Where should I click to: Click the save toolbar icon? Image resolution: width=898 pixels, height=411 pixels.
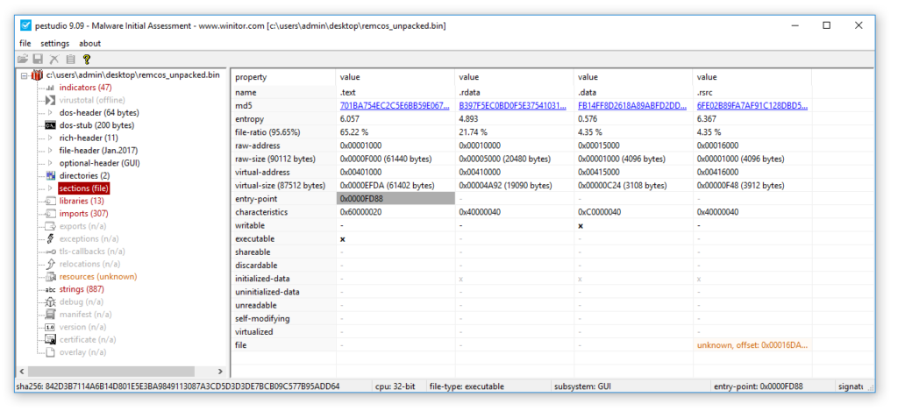point(39,60)
